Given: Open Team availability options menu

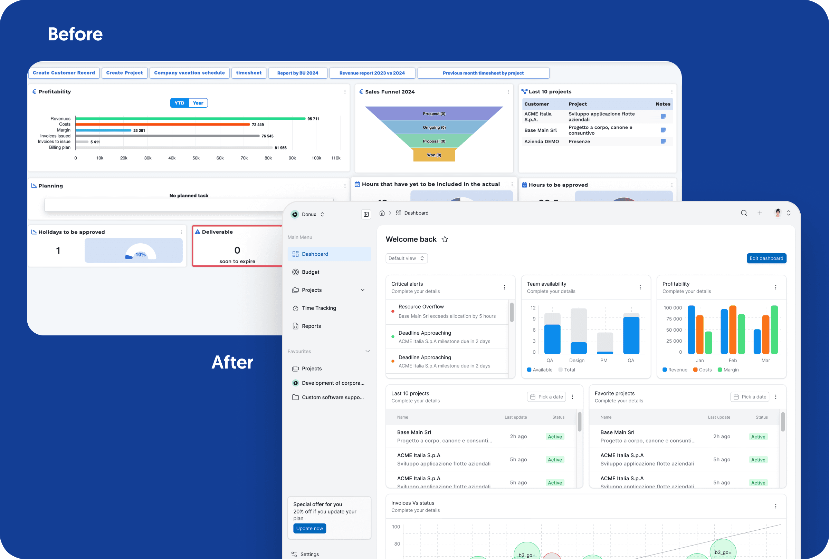Looking at the screenshot, I should click(640, 287).
